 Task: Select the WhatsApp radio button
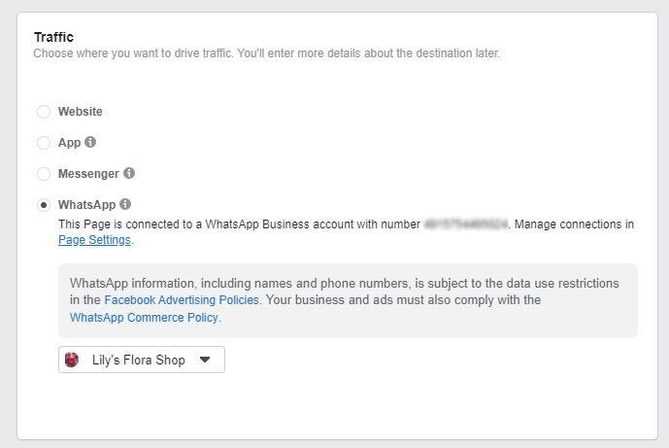click(x=44, y=205)
